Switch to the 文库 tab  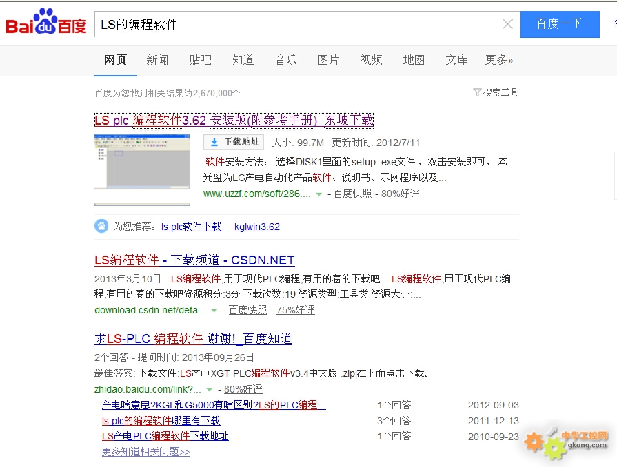click(456, 60)
